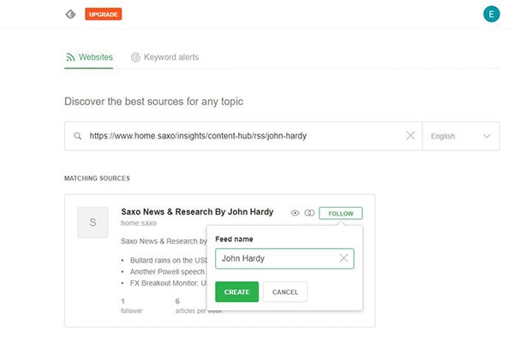The height and width of the screenshot is (342, 514).
Task: Click into the Feed name input field
Action: click(x=274, y=257)
